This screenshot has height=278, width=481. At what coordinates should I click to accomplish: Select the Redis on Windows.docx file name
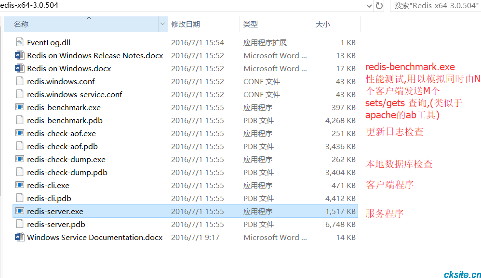tap(69, 68)
